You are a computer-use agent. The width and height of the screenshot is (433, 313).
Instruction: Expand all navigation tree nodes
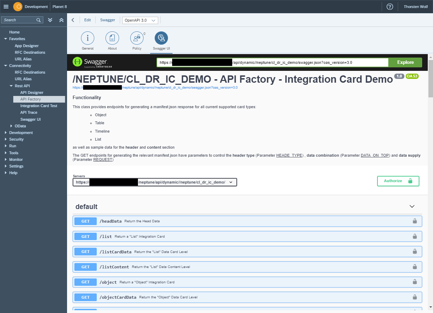(x=50, y=20)
